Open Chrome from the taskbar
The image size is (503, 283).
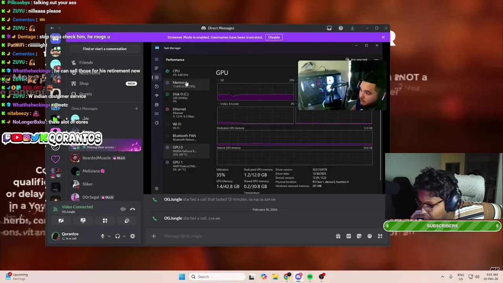[287, 277]
